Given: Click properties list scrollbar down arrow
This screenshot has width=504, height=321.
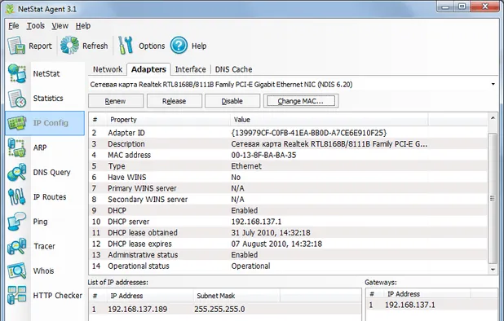Looking at the screenshot, I should click(x=493, y=270).
